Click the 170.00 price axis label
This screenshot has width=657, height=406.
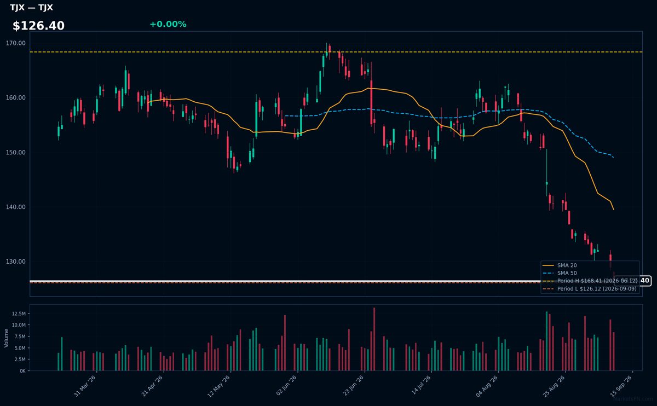click(16, 43)
